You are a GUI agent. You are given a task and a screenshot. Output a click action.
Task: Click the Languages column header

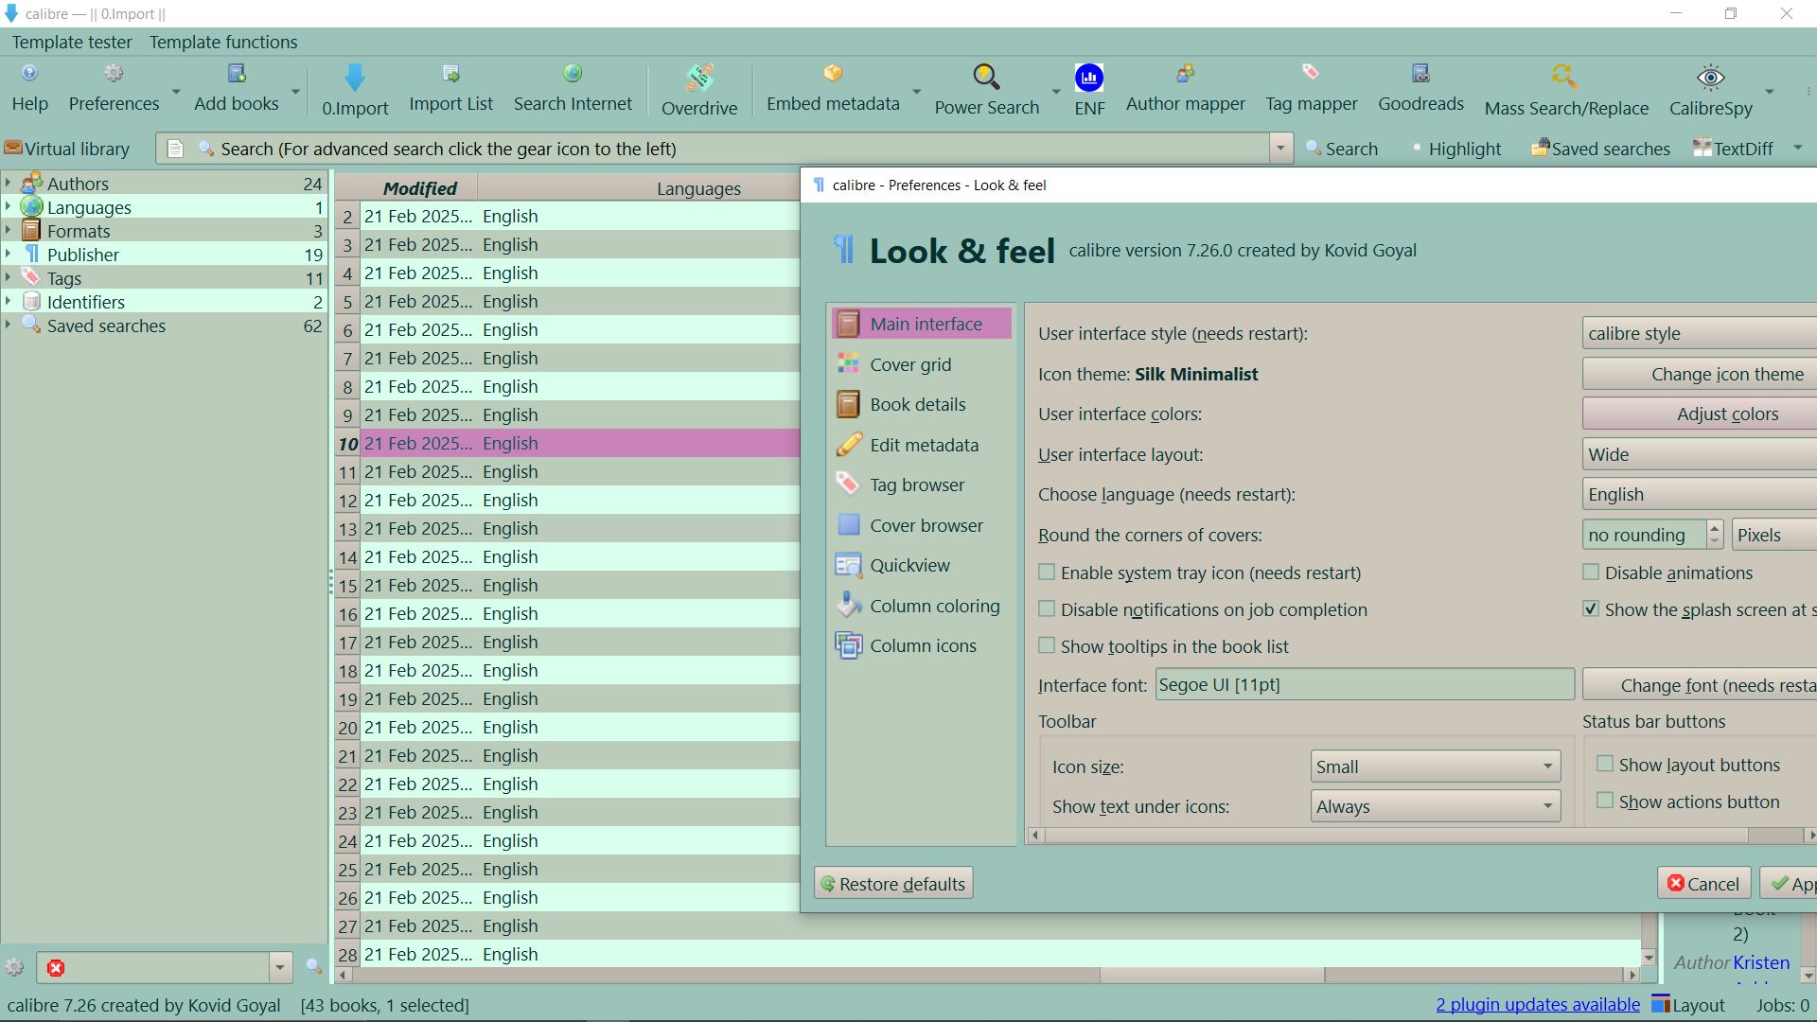[698, 188]
